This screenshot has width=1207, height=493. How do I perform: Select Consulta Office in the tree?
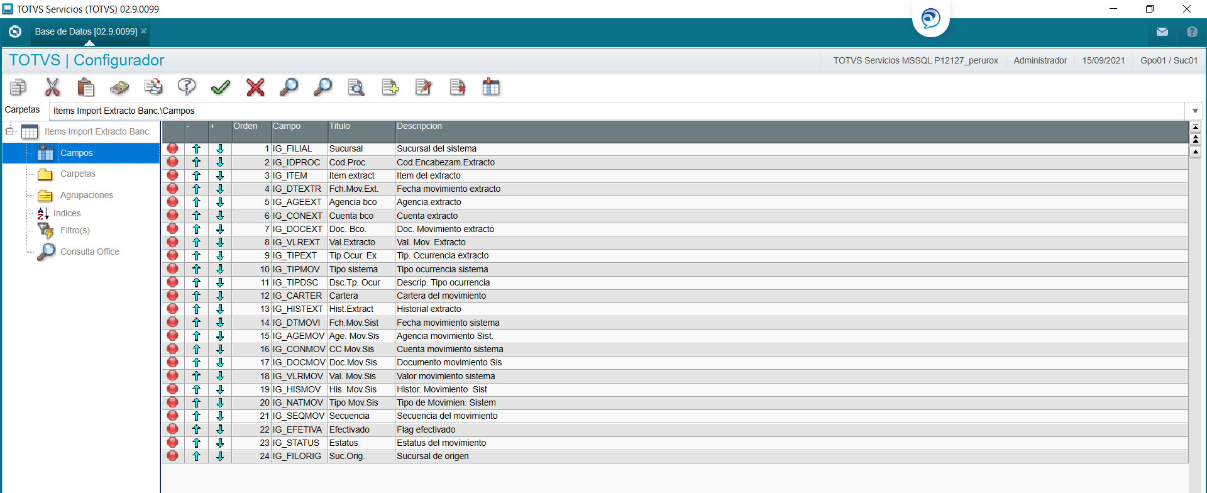[90, 252]
